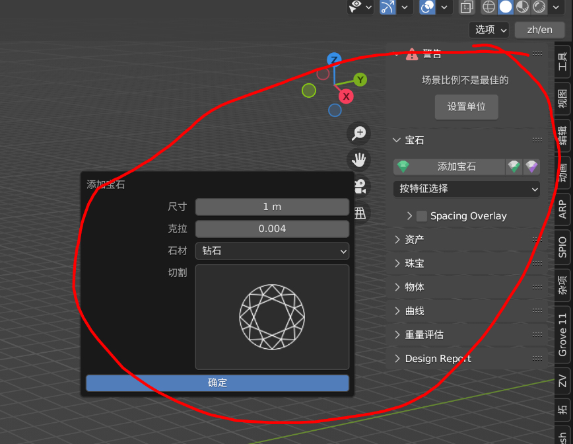Click the 尺寸 1 m field
The image size is (573, 444).
click(x=272, y=207)
